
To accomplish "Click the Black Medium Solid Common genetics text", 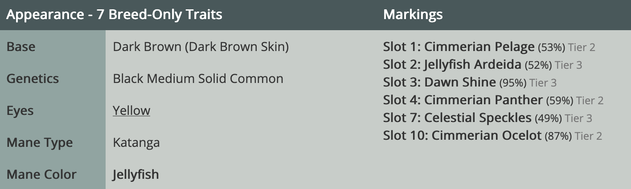I will click(x=198, y=79).
